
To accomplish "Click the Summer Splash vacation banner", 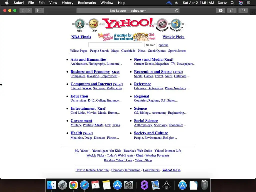I will 127,37.
